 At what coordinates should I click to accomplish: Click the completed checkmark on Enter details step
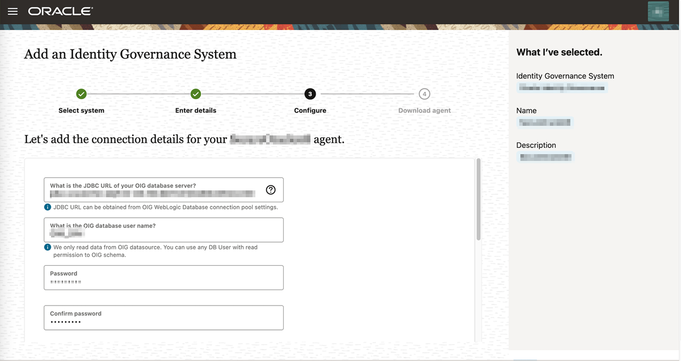(x=196, y=94)
